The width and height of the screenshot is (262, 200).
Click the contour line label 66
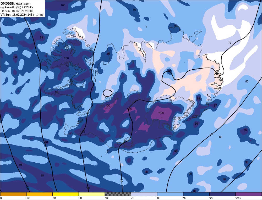tap(93, 63)
